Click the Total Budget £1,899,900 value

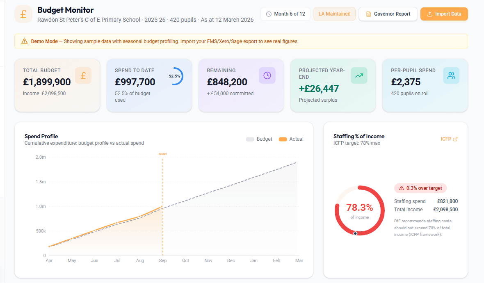47,82
